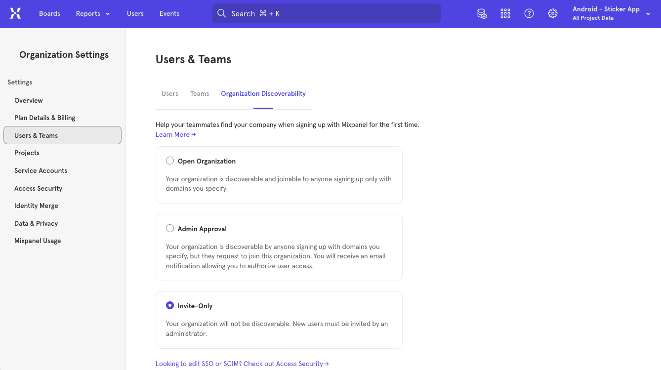
Task: Switch to the Users tab
Action: [x=169, y=93]
